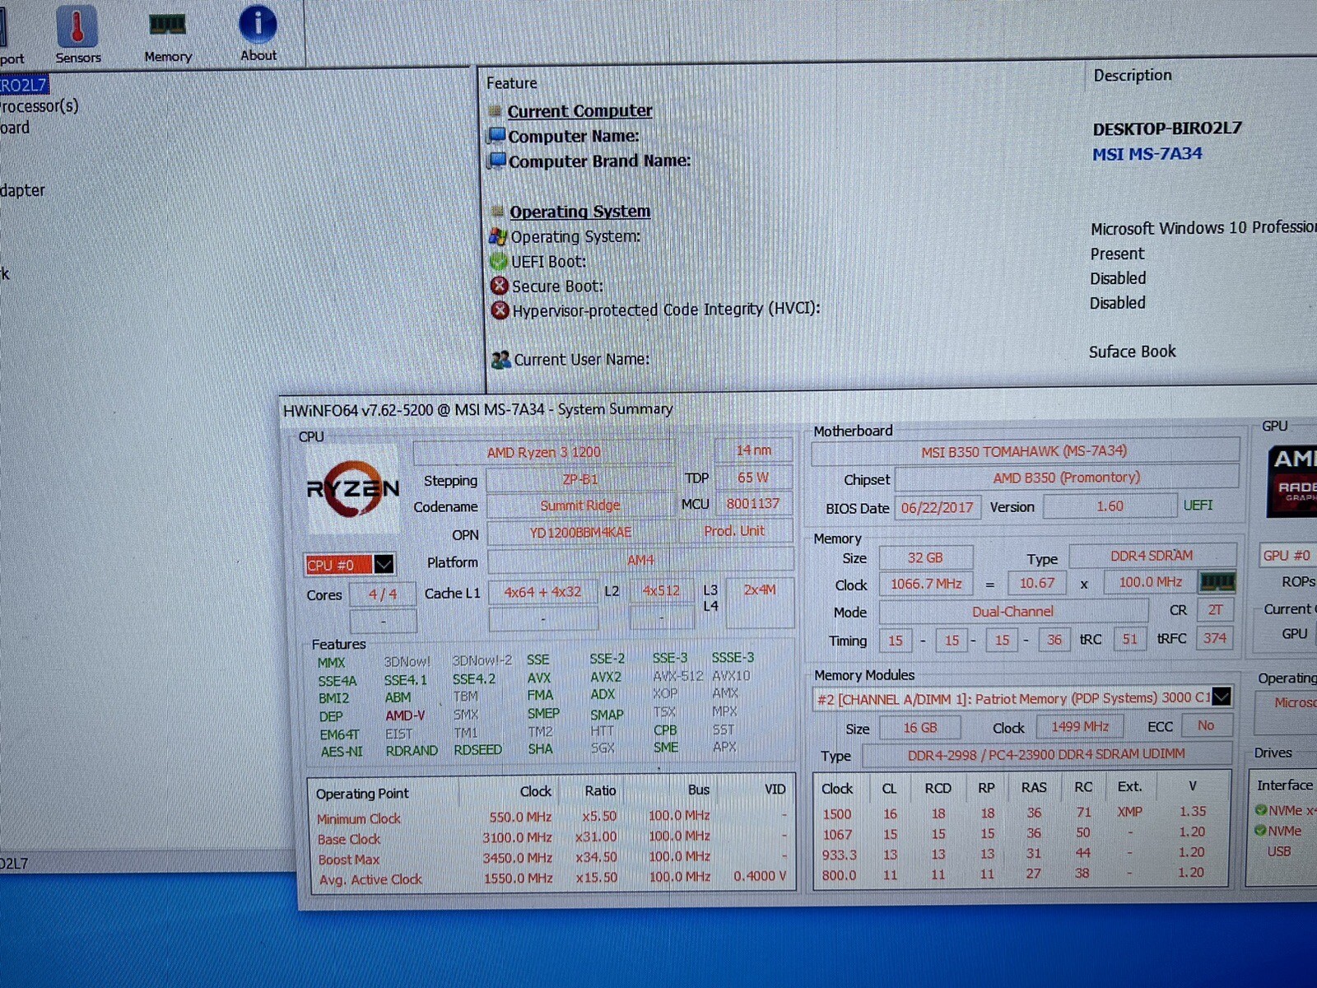Click the Base Clock operating point row
The height and width of the screenshot is (988, 1317).
[x=551, y=837]
